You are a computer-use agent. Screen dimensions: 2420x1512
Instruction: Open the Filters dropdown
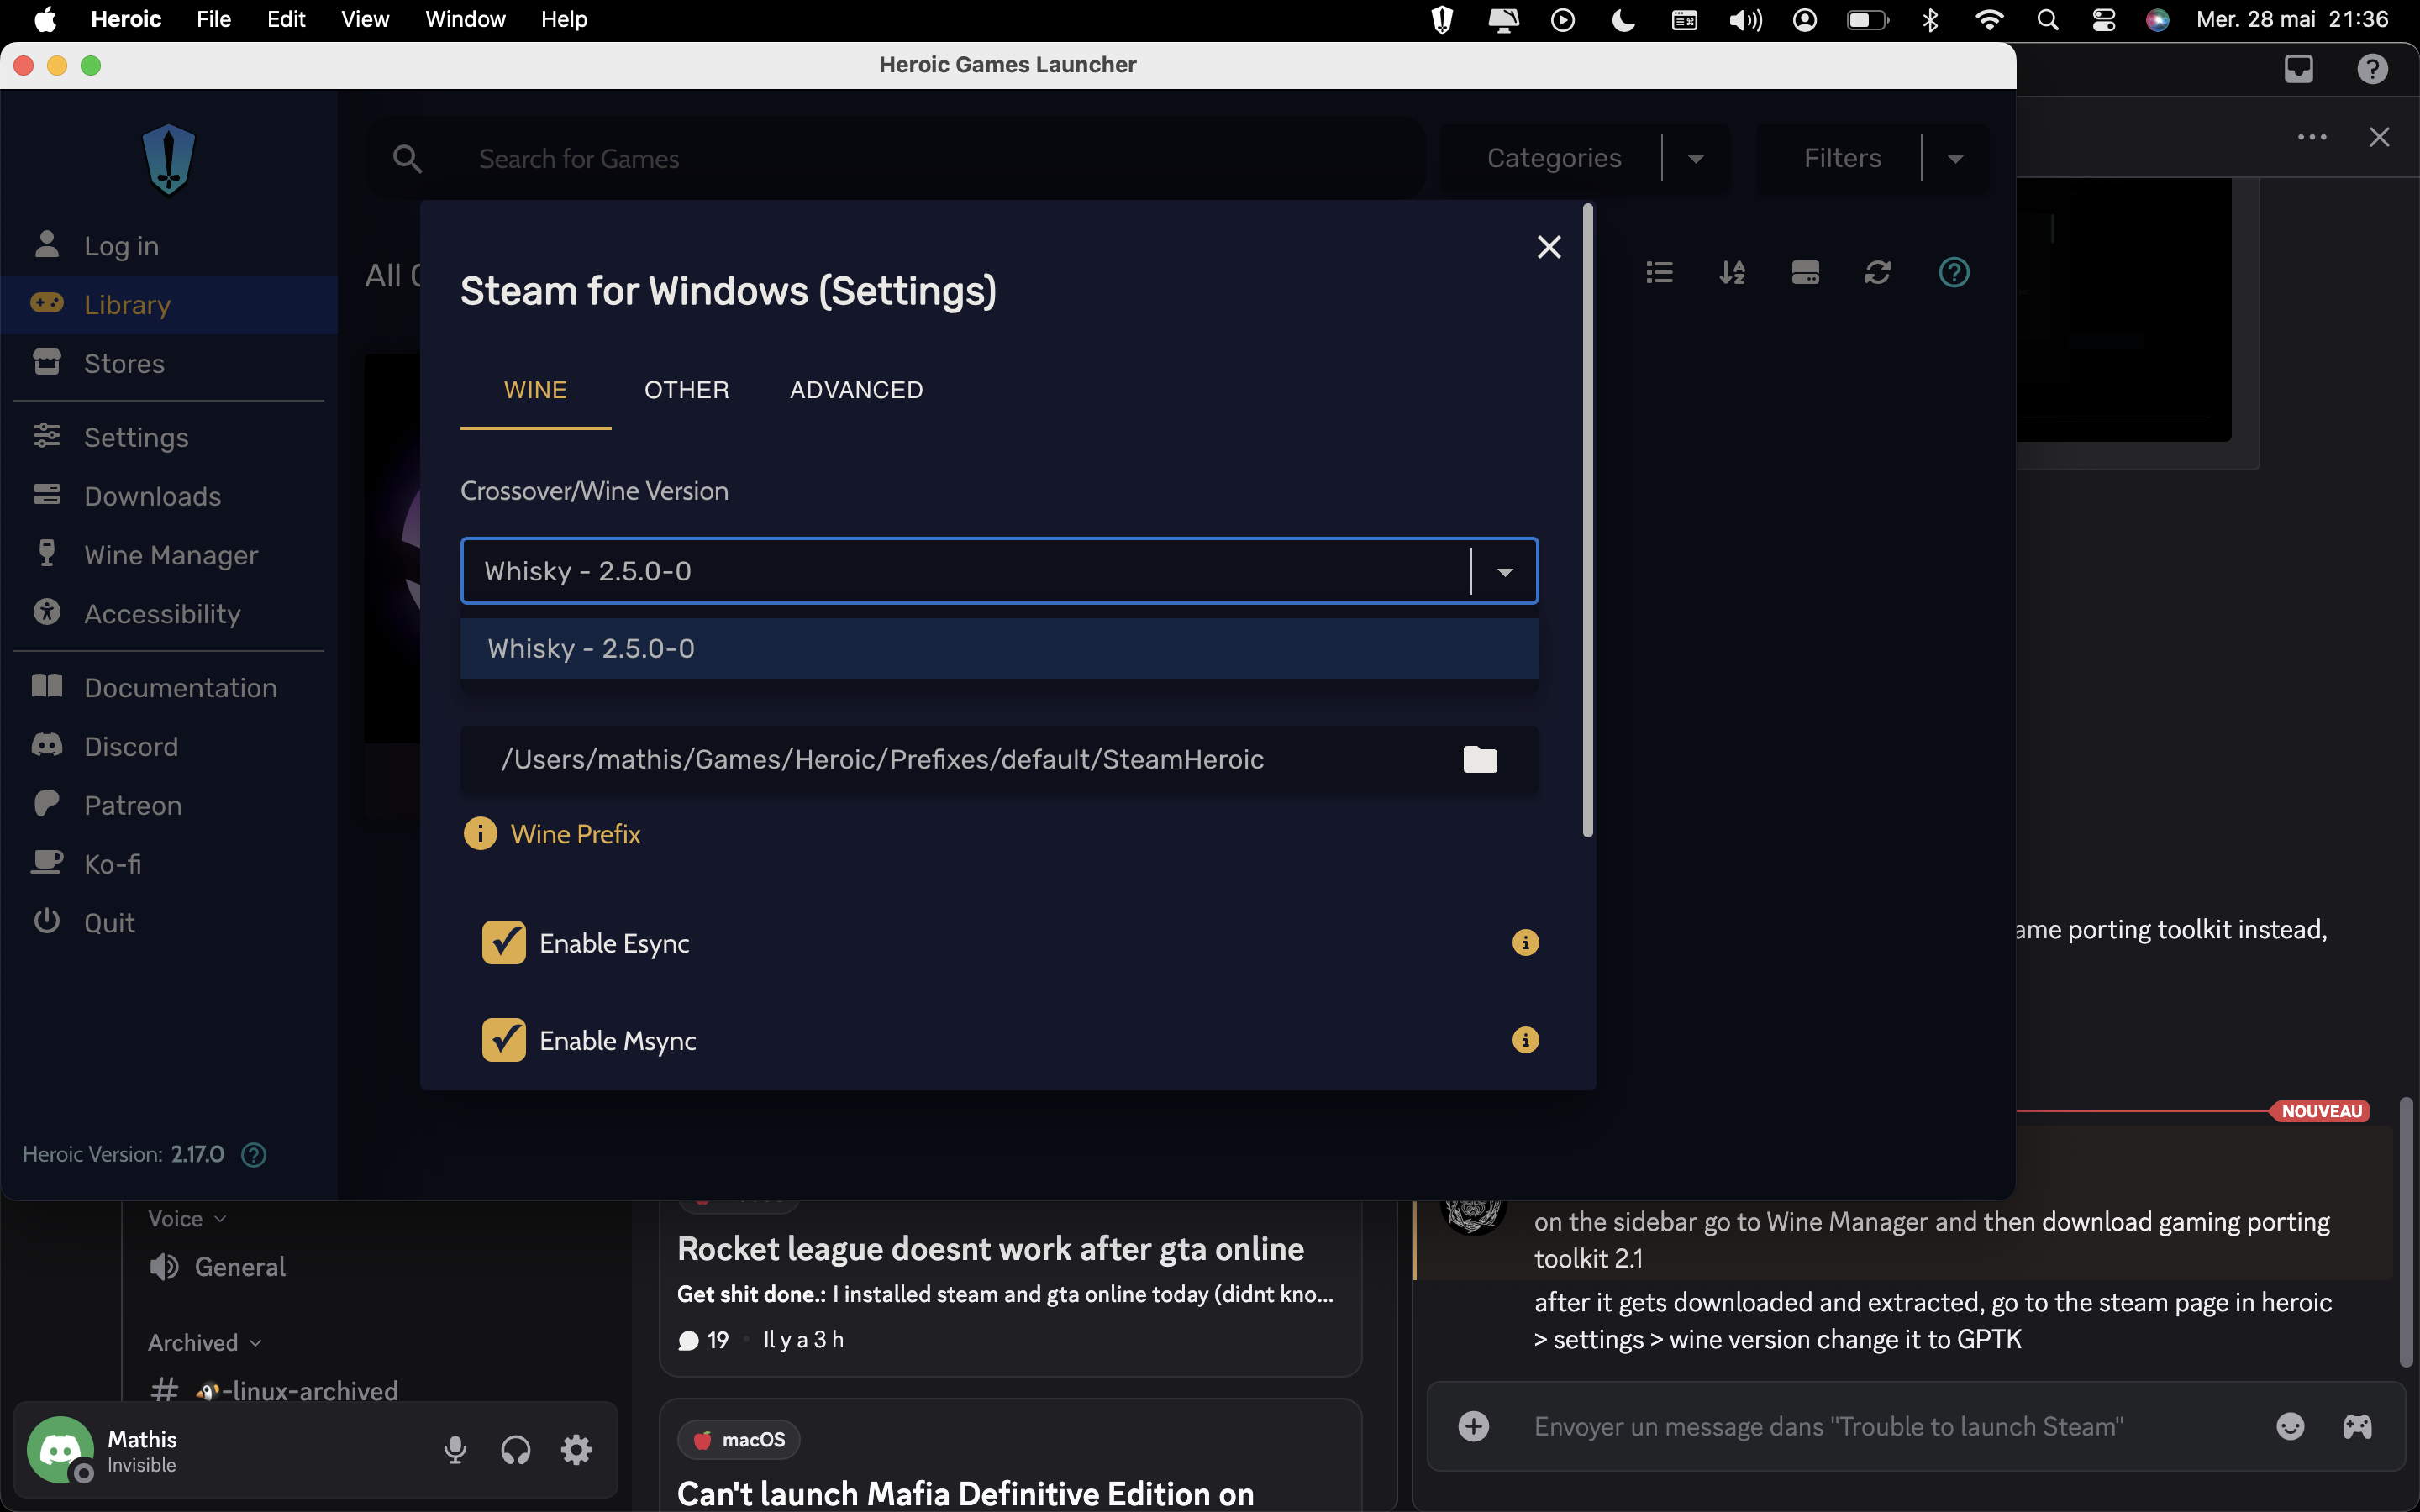[x=1873, y=158]
